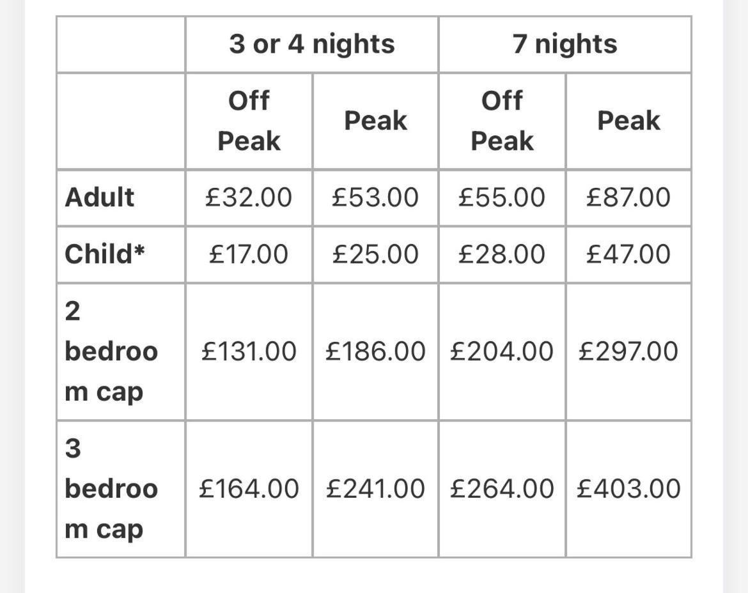The image size is (748, 593).
Task: Select the £186.00 cap price
Action: 375,352
